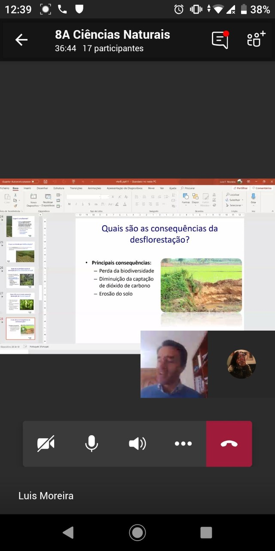Turn on the camera

click(x=46, y=444)
